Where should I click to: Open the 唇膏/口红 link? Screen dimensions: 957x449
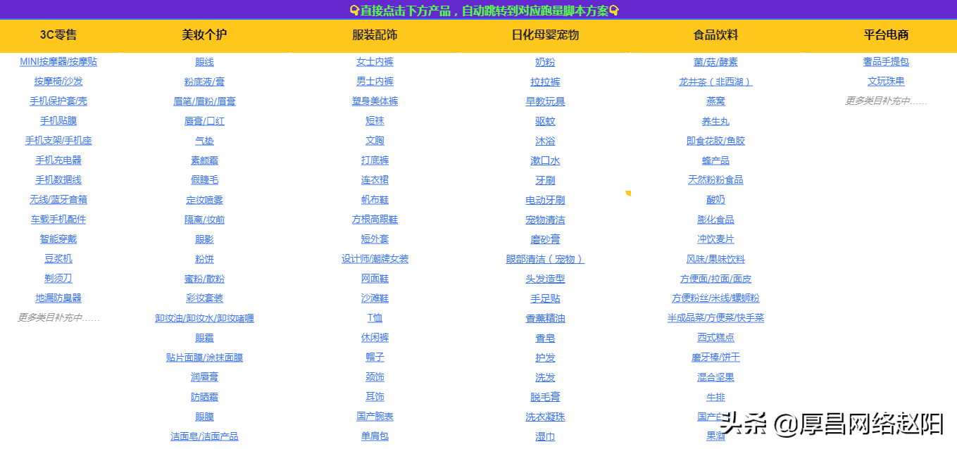click(x=204, y=121)
